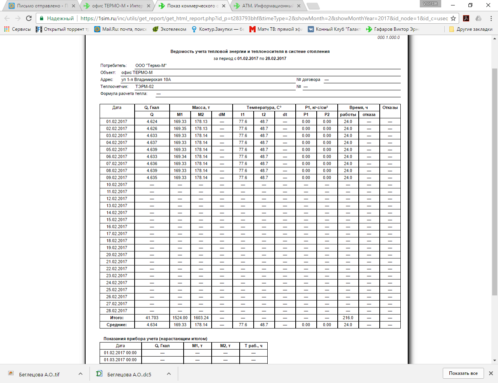Close the downloads bar
Image resolution: width=498 pixels, height=383 pixels.
pos(491,373)
